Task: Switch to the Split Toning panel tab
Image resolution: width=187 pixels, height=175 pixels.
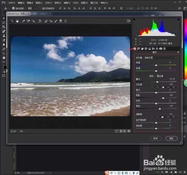Action: point(150,49)
